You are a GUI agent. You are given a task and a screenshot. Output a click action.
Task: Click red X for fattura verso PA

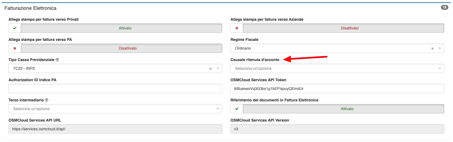pos(15,48)
